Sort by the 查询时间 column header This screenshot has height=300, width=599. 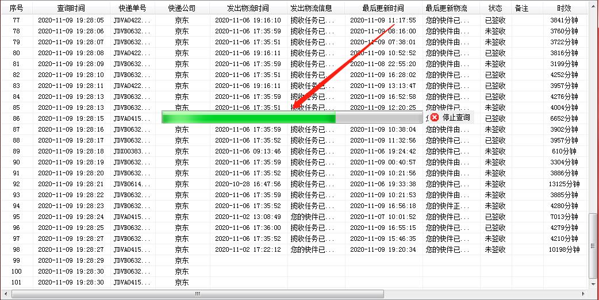pos(71,8)
